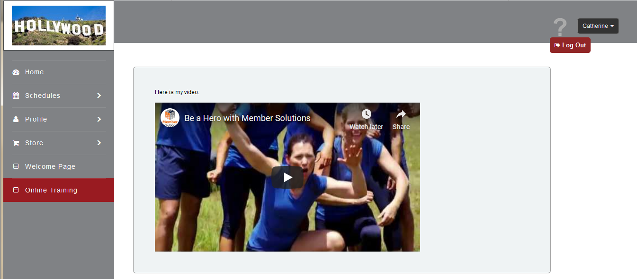The height and width of the screenshot is (279, 637).
Task: Click the Home dashboard icon in sidebar
Action: pos(16,72)
